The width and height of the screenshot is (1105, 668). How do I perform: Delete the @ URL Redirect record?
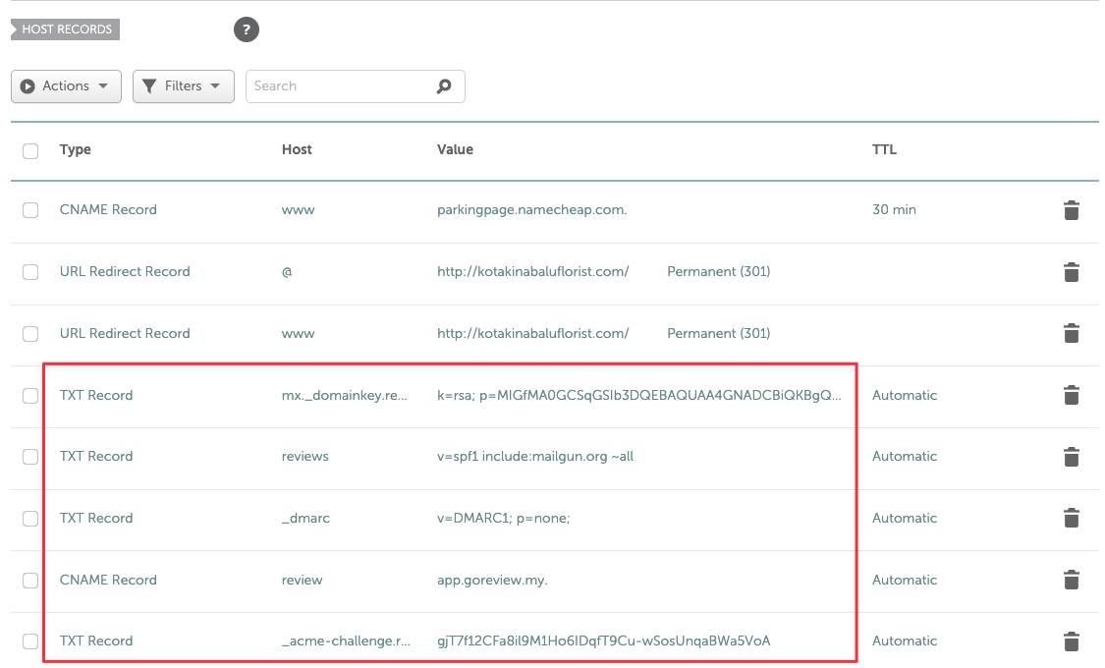pyautogui.click(x=1072, y=272)
